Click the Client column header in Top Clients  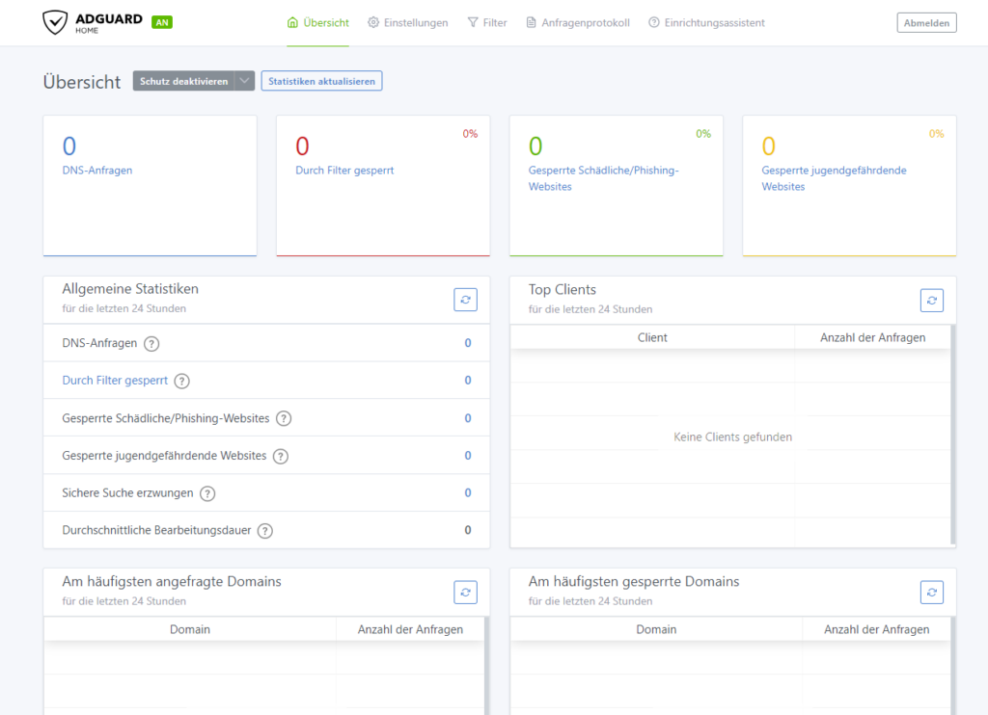pos(652,337)
